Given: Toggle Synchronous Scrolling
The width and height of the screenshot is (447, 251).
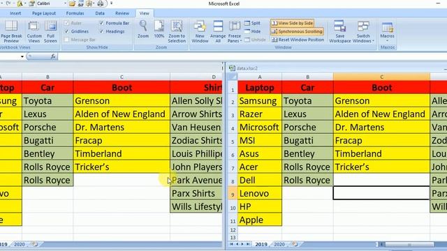Looking at the screenshot, I should click(298, 31).
